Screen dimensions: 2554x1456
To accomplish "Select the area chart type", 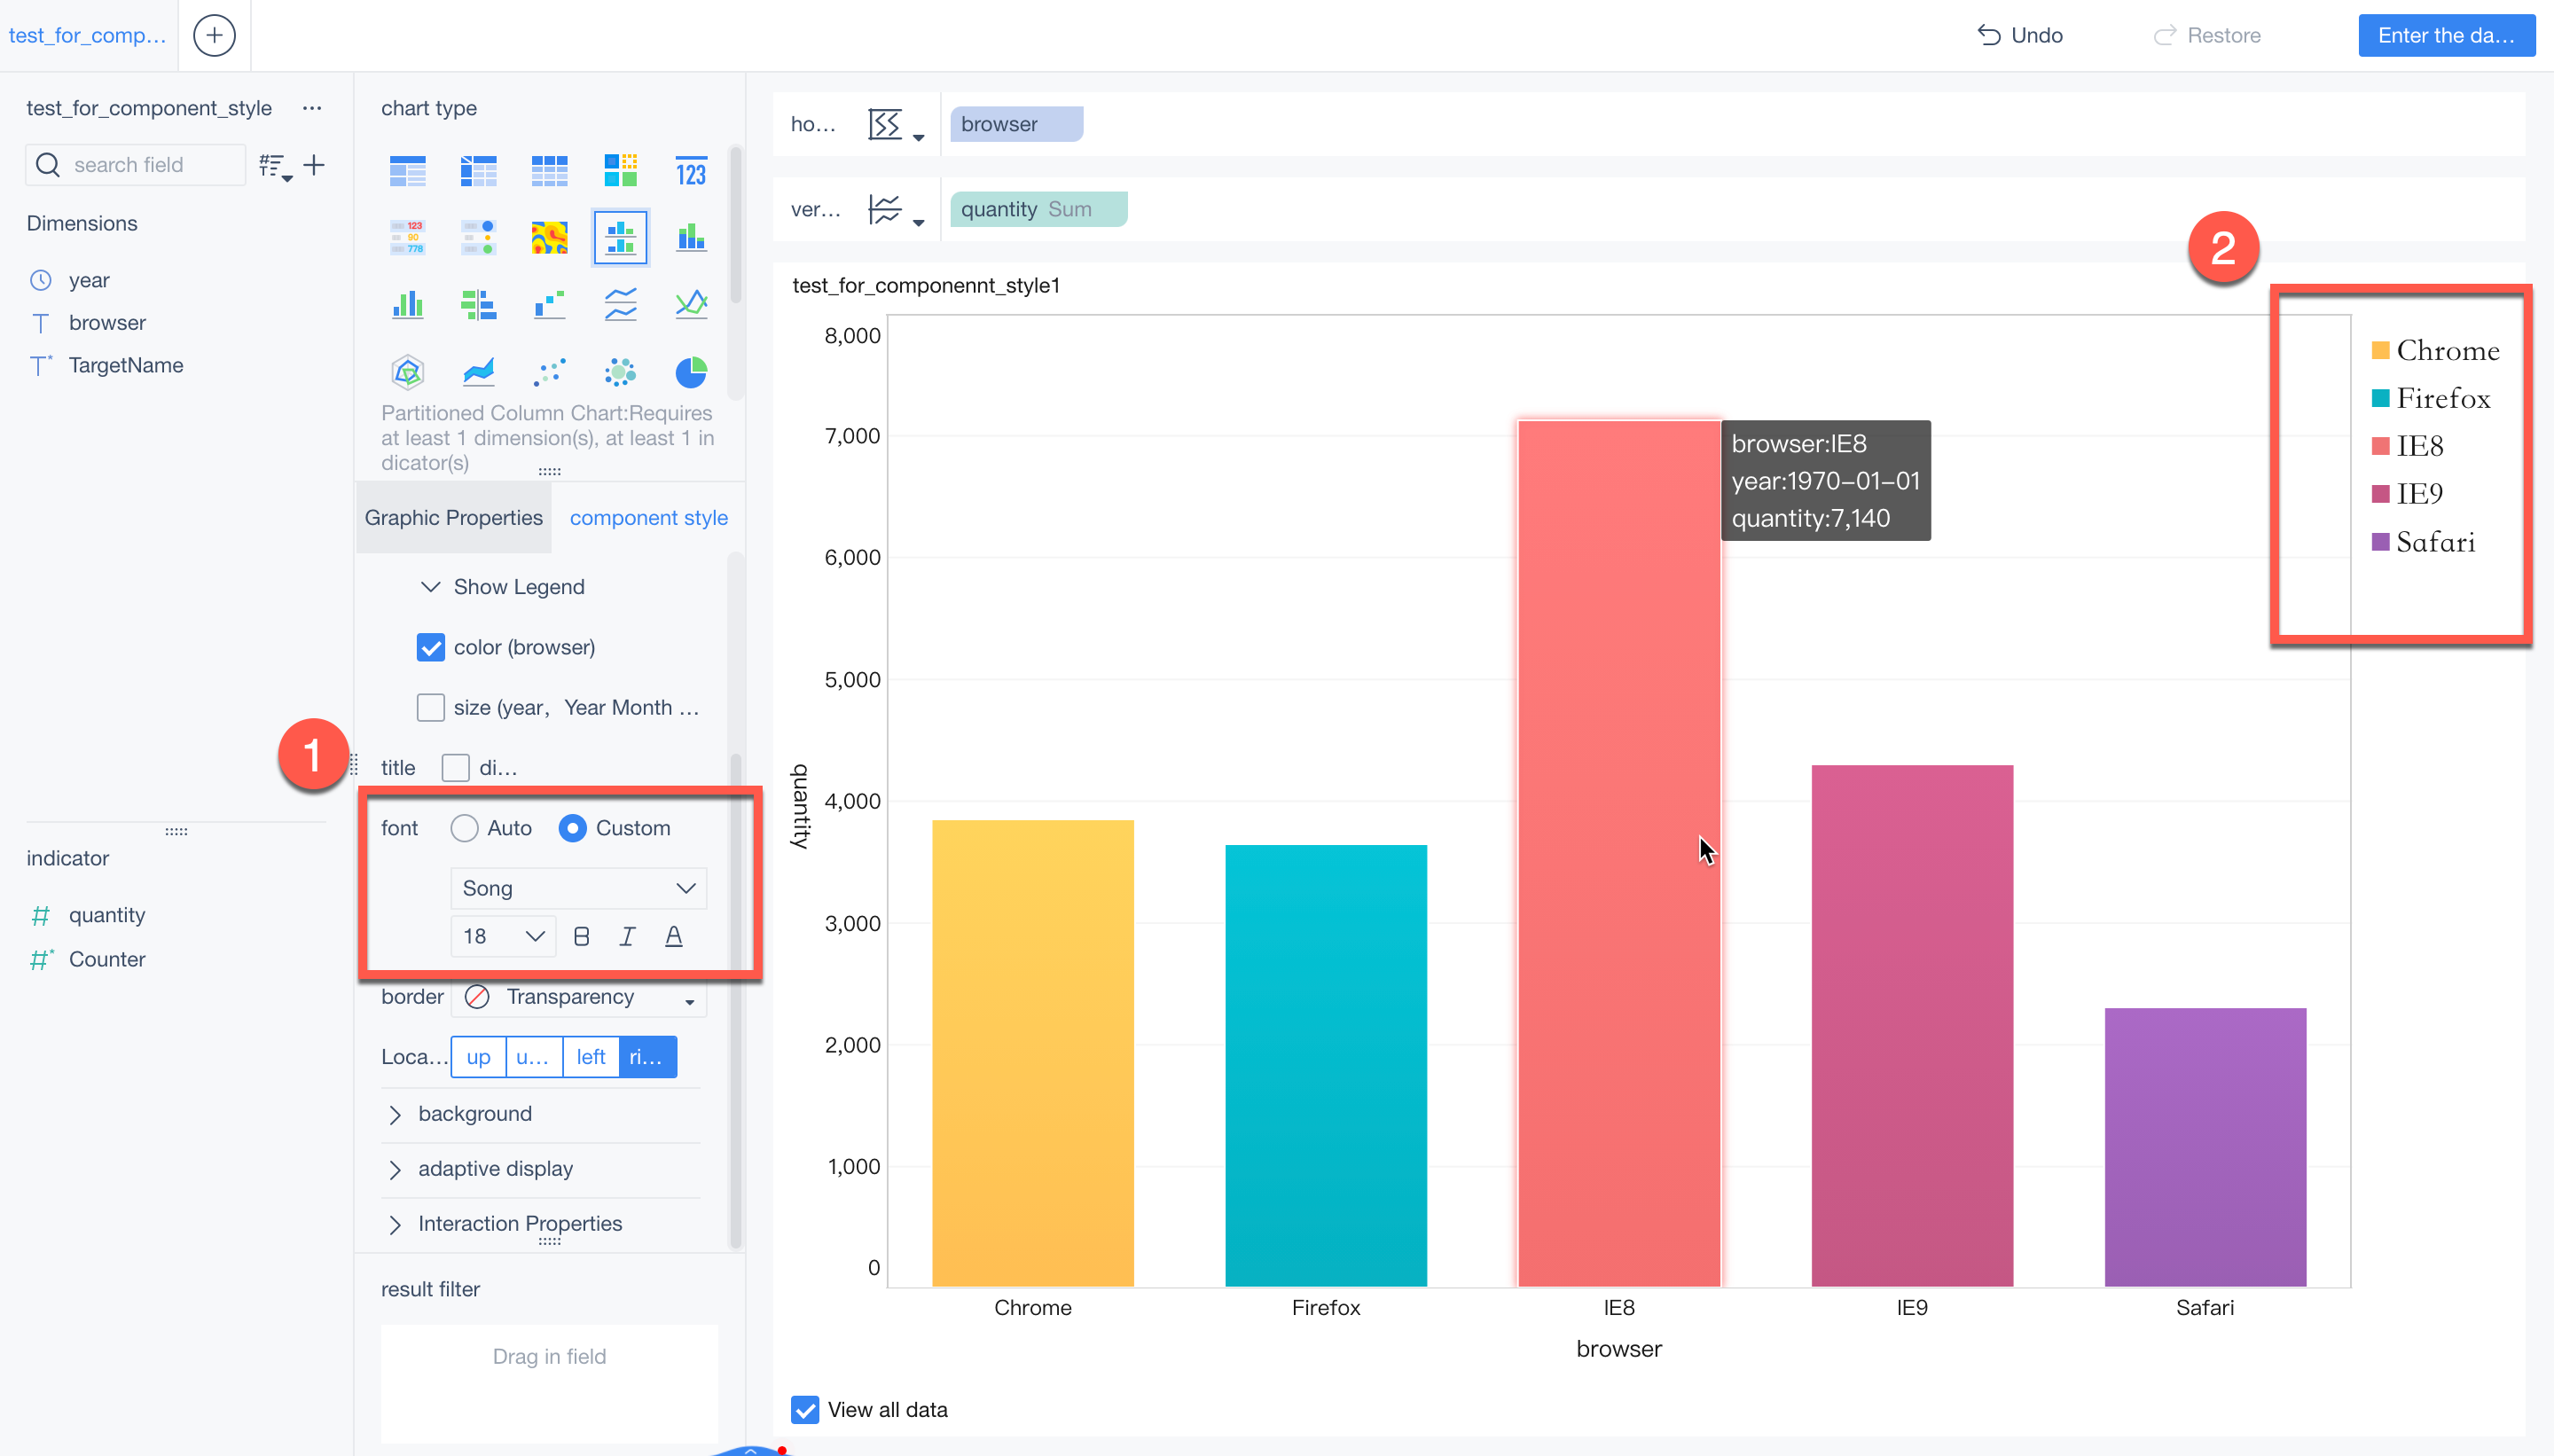I will click(478, 372).
